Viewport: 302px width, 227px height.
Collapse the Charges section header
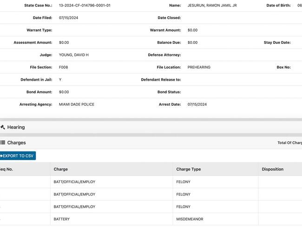[x=17, y=143]
